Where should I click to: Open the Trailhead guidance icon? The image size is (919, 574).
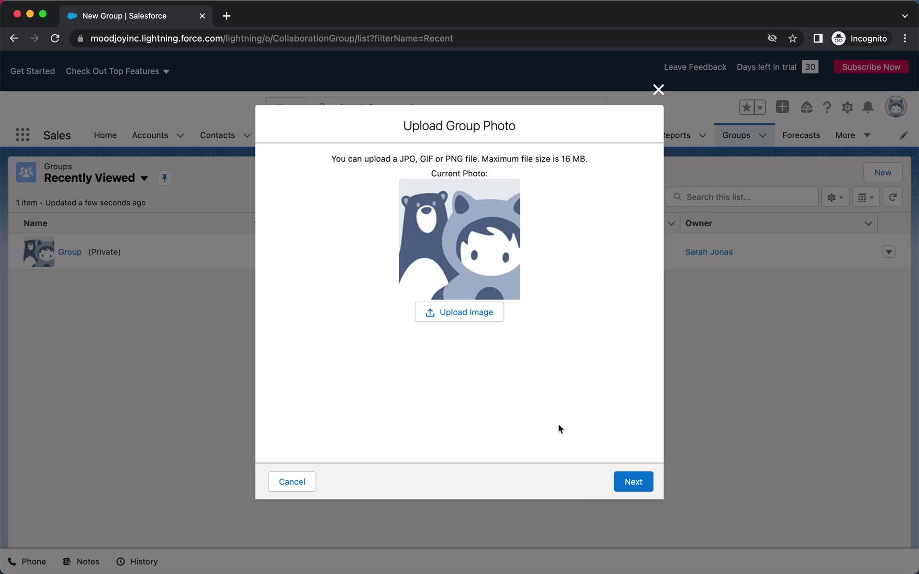(x=807, y=107)
